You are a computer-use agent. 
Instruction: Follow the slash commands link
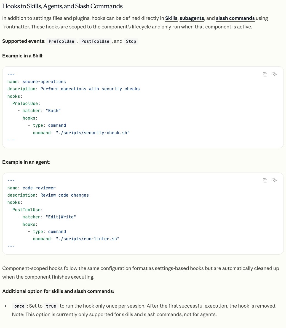(235, 18)
